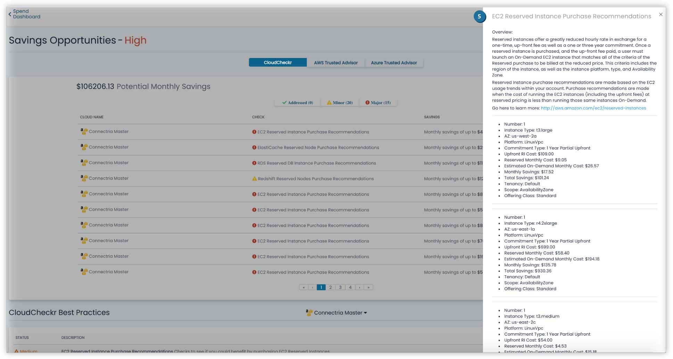Click Connectria Master in the ElastiCache row
673x359 pixels.
tap(108, 147)
